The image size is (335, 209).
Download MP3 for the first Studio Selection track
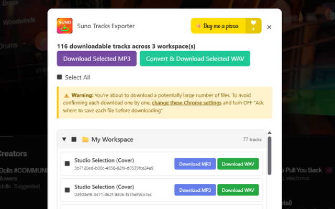click(x=195, y=164)
